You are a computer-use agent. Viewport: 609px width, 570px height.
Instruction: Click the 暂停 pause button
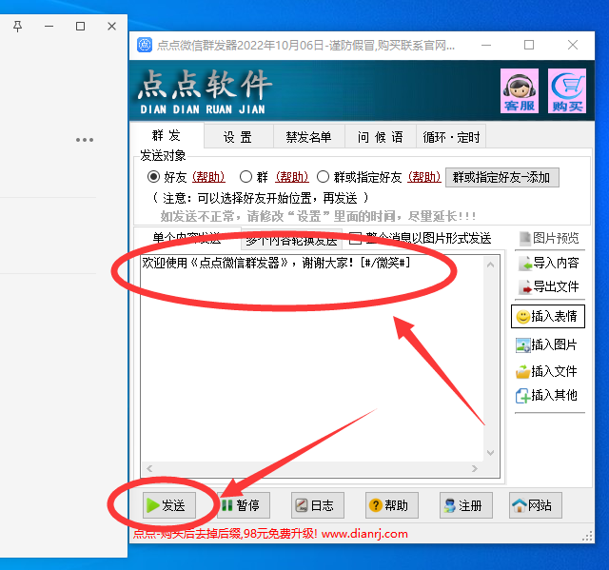tap(244, 505)
